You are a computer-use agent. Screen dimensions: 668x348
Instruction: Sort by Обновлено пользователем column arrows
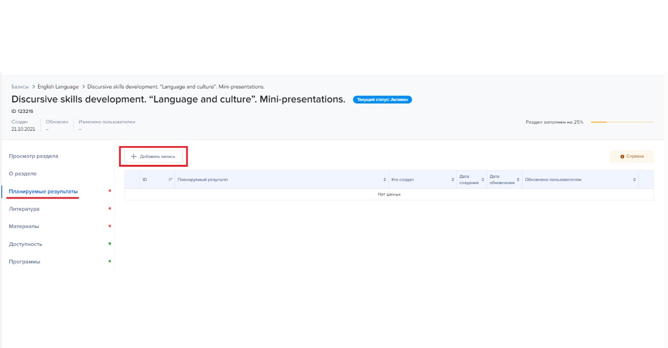point(634,180)
